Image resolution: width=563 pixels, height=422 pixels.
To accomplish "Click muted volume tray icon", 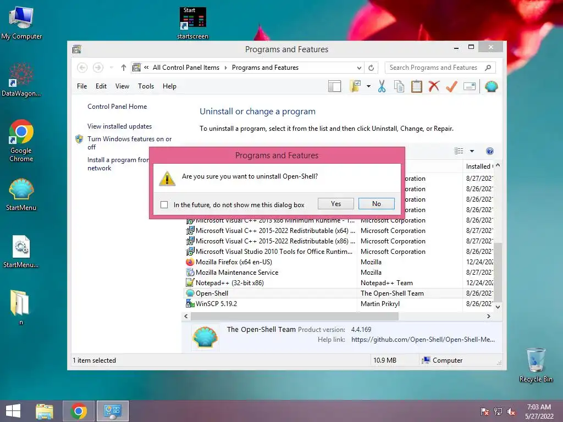I will pyautogui.click(x=511, y=412).
